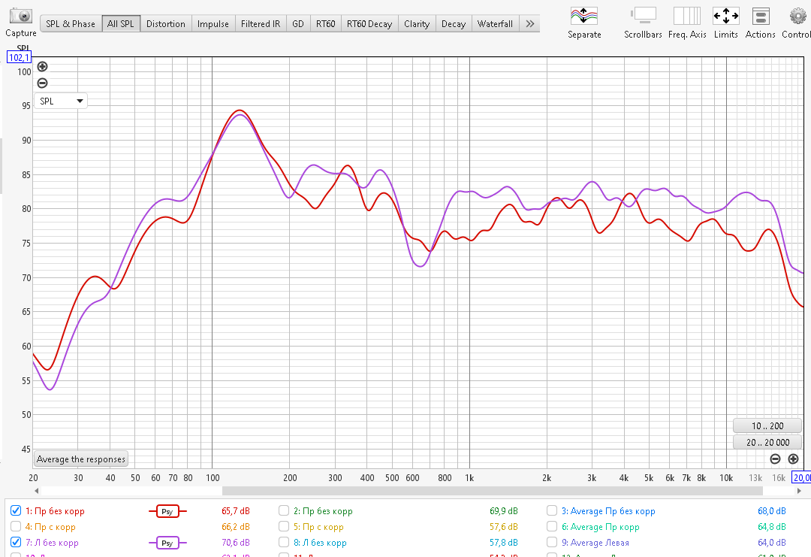Screen dimensions: 811x557
Task: Click the 66,2 dB value
Action: (235, 527)
